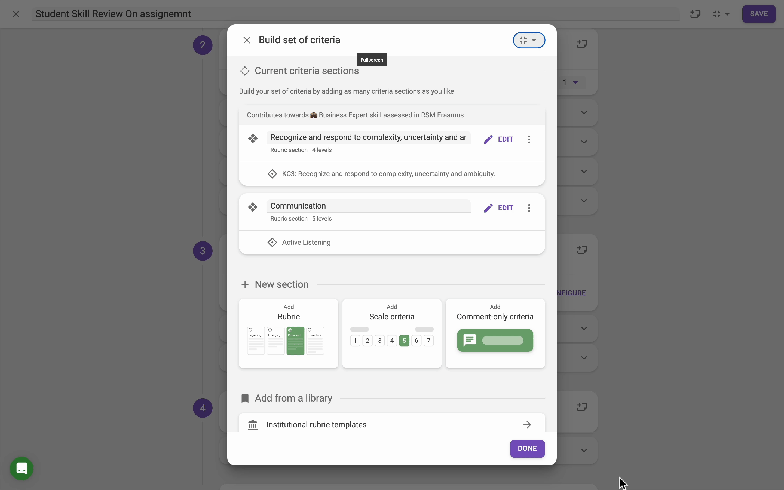Viewport: 784px width, 490px height.
Task: Click the partially hidden CONFIGURE link
Action: 571,293
